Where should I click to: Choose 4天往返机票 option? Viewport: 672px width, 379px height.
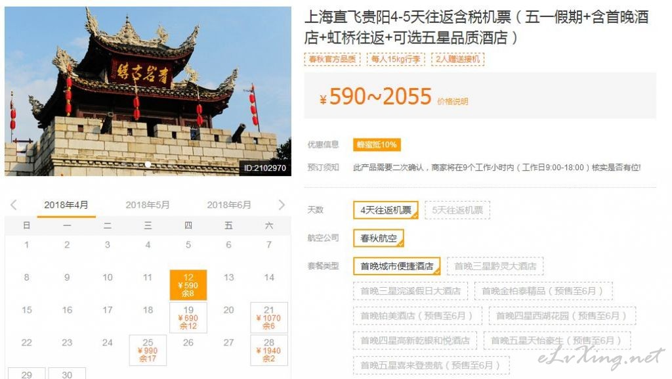(386, 210)
